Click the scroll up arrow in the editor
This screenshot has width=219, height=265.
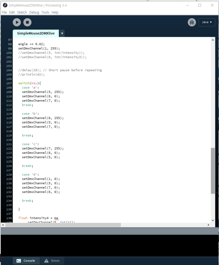[x=213, y=40]
